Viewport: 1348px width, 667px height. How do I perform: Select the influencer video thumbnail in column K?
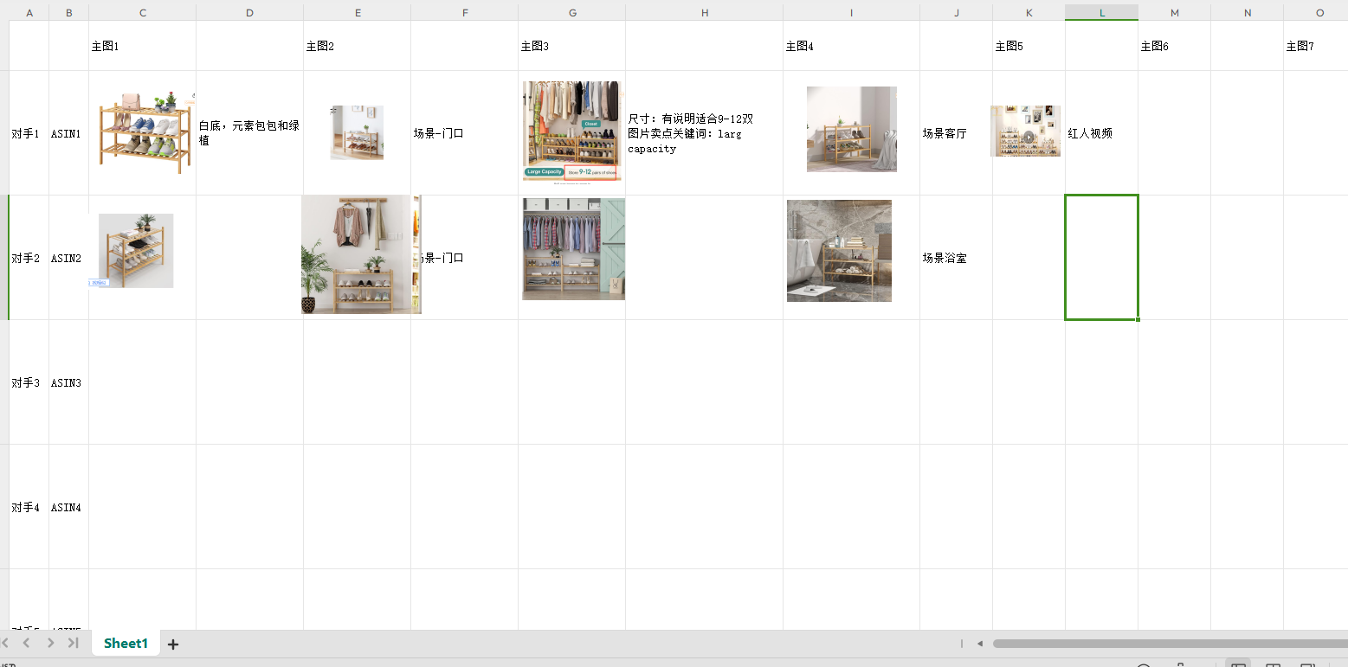1025,131
